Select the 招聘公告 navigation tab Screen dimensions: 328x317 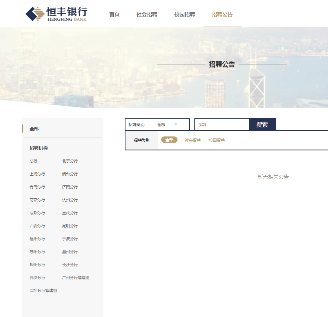[222, 14]
